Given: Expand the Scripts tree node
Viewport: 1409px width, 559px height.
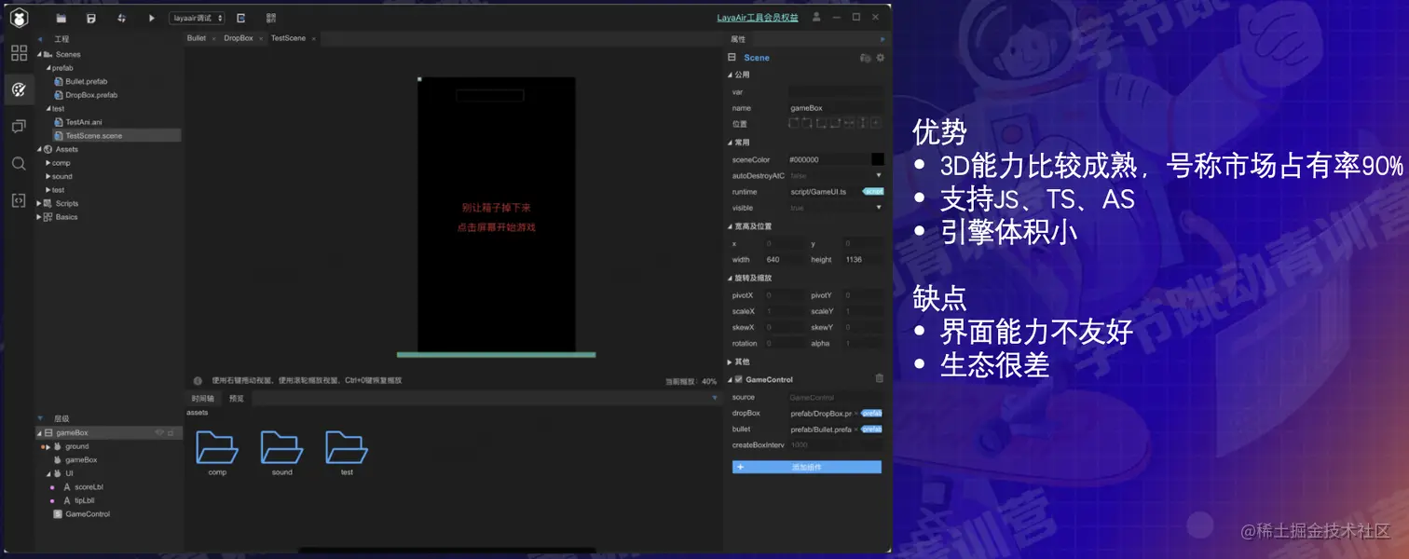Looking at the screenshot, I should 40,203.
